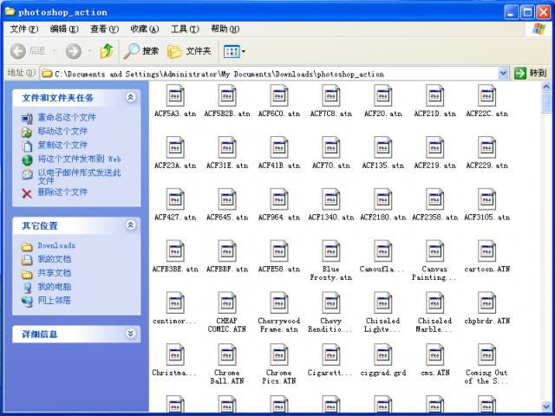
Task: Collapse the File and Folder Tasks panel
Action: [131, 97]
